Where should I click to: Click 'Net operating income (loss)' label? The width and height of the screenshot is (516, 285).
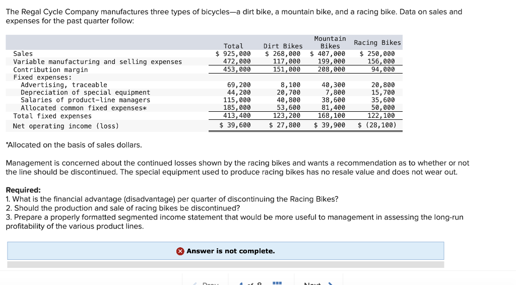tap(66, 126)
